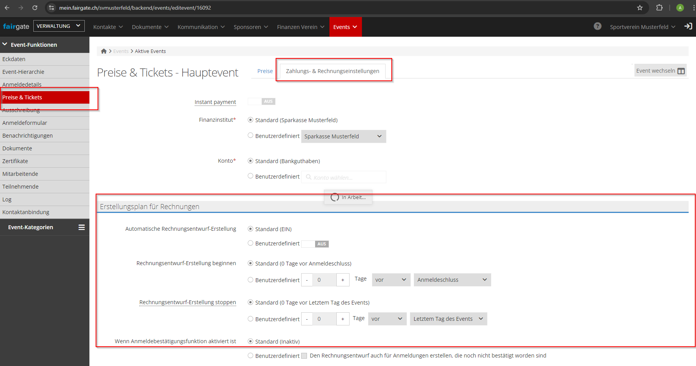Click the Konto wählen search field
Screen dimensions: 696x366
point(344,177)
